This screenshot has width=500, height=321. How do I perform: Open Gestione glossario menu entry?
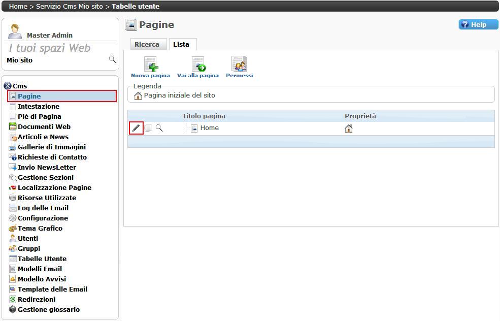49,309
